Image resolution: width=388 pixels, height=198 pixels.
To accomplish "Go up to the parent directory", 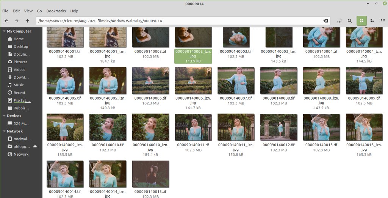I will 27,21.
